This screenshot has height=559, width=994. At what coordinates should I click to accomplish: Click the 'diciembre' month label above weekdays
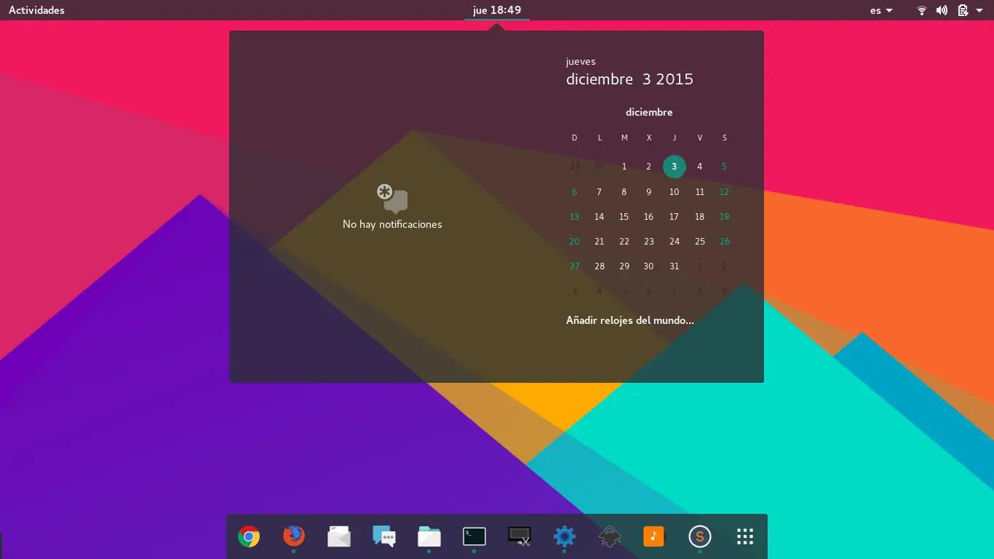click(649, 112)
